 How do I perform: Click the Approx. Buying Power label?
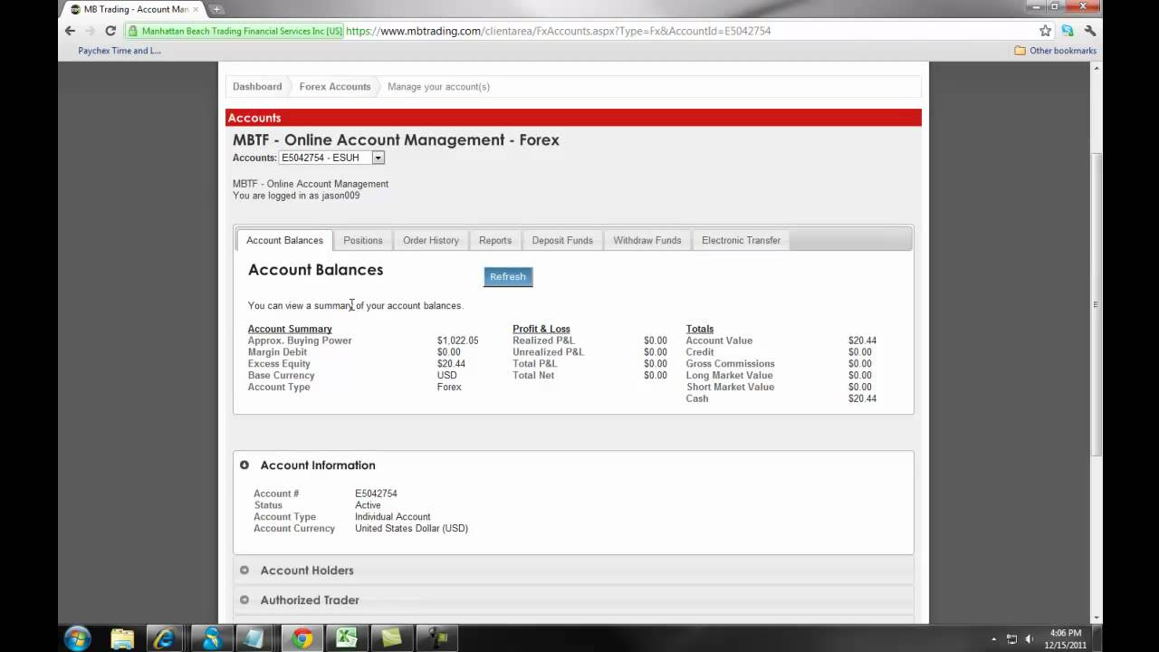coord(300,340)
